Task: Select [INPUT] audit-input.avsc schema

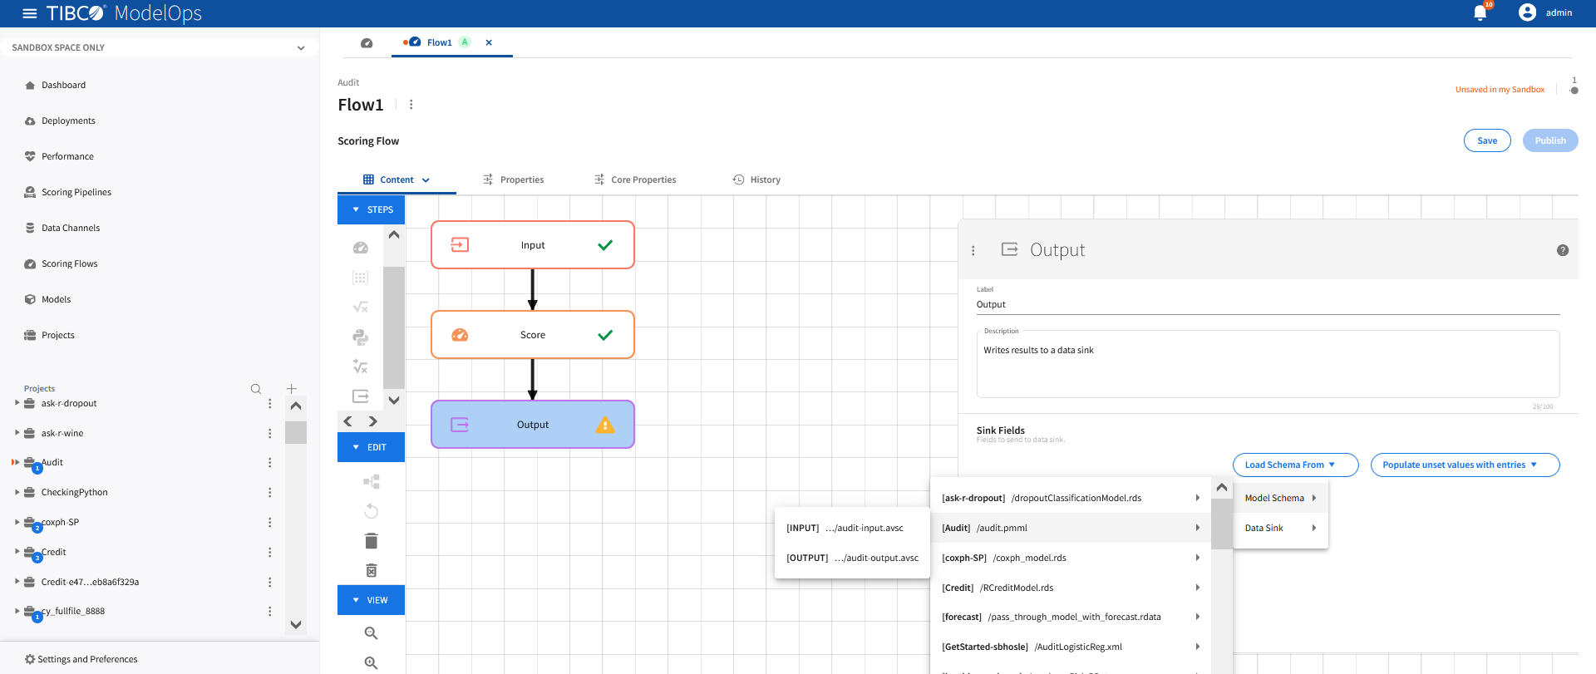Action: point(852,528)
